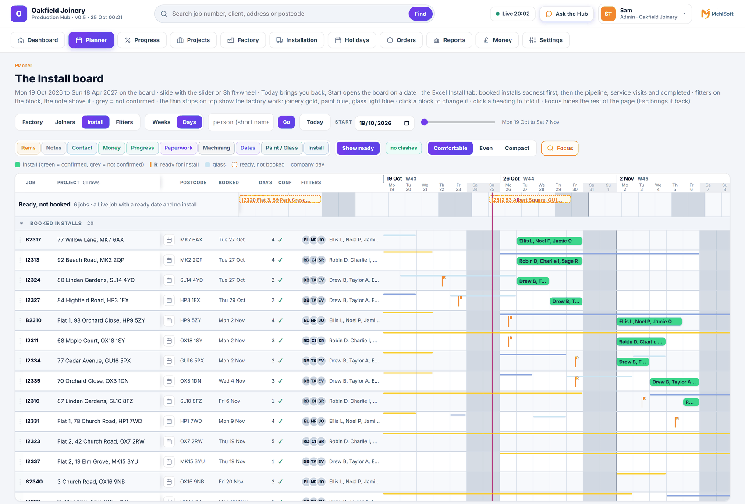
Task: Toggle the Paint / Glass chip
Action: 282,148
